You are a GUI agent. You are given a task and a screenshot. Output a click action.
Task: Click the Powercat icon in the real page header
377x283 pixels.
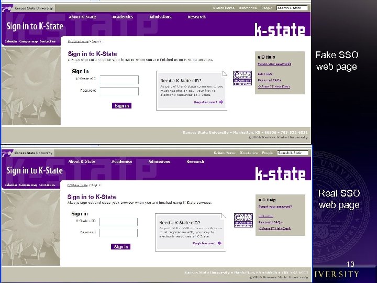(x=7, y=153)
